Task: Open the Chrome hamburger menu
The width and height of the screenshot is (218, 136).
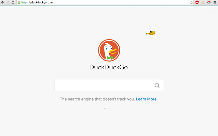Action: [215, 2]
